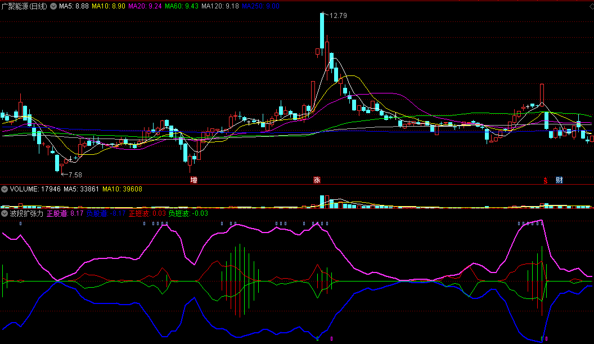Screen dimensions: 594x344
Task: Click the volume MA5: 33861 label
Action: click(x=82, y=189)
